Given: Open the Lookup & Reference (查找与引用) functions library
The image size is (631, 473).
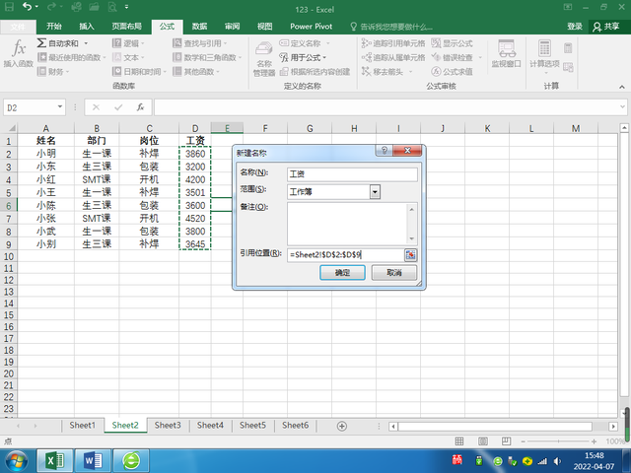Looking at the screenshot, I should tap(200, 43).
